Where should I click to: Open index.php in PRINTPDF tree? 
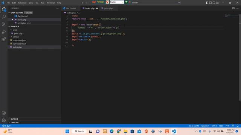point(34,47)
